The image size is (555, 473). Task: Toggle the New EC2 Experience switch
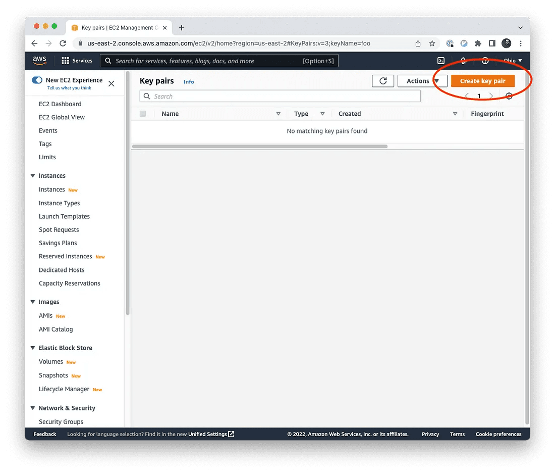(37, 80)
